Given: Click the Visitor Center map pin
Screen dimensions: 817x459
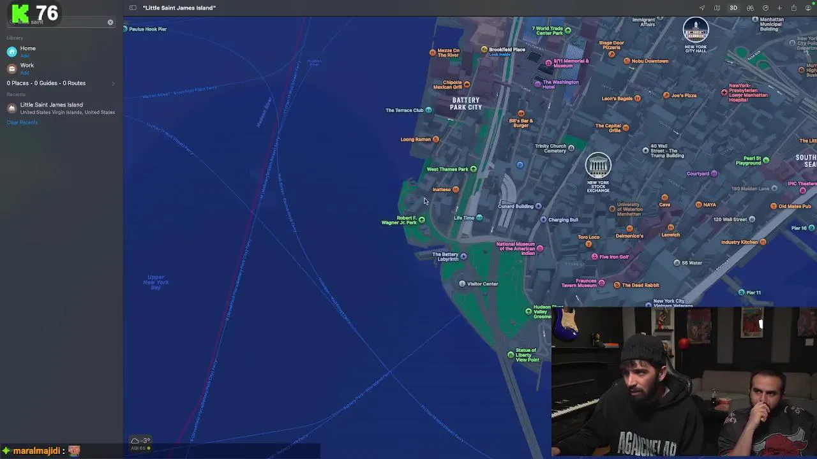Looking at the screenshot, I should pos(462,284).
